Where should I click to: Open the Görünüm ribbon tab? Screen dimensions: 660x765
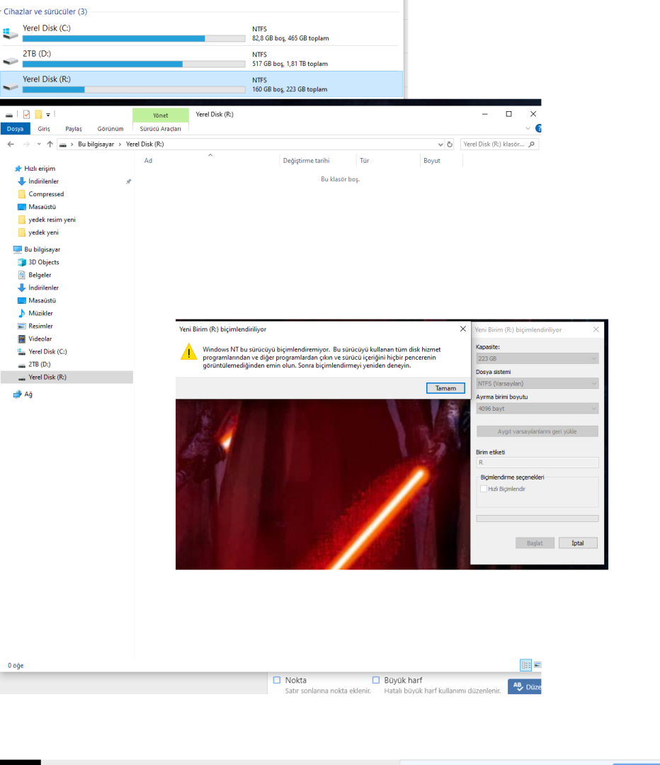click(110, 129)
